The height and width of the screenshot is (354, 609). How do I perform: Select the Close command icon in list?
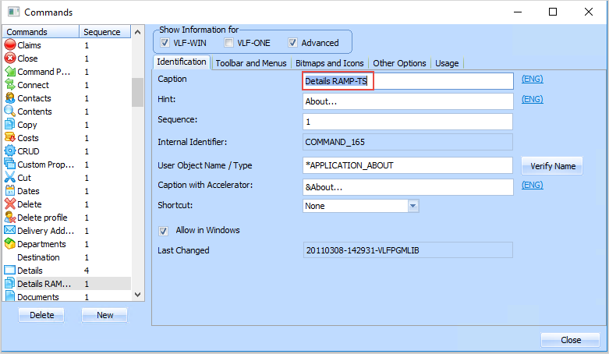click(10, 58)
